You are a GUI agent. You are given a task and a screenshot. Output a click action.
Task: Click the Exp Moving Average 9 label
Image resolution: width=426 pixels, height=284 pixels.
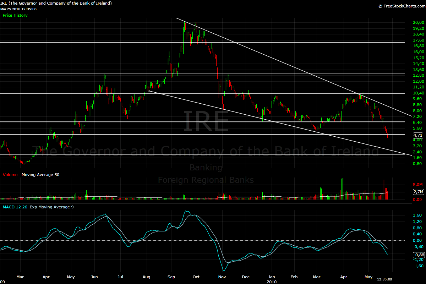[x=52, y=207]
